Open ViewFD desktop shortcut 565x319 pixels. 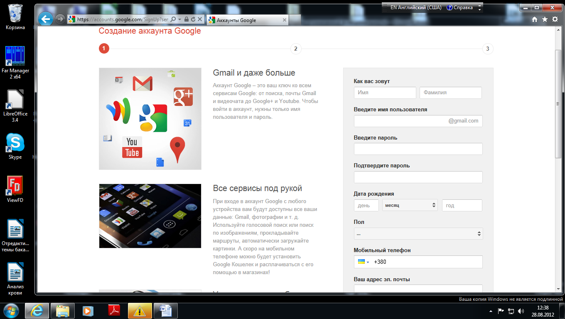pyautogui.click(x=15, y=189)
